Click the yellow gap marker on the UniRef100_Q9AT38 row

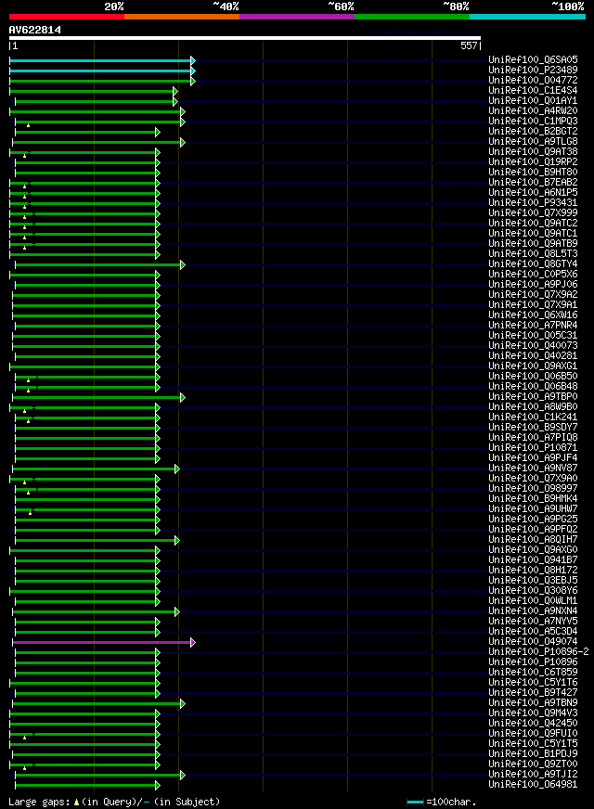click(25, 156)
